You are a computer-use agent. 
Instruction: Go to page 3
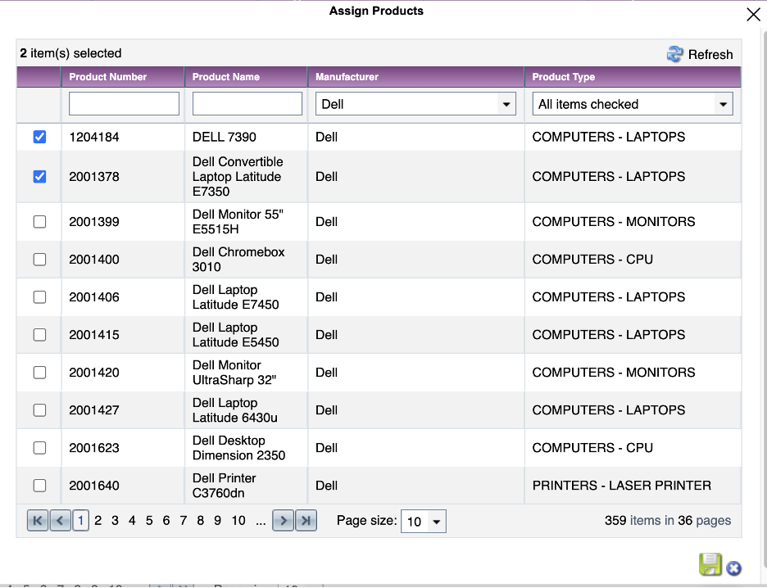(x=115, y=521)
